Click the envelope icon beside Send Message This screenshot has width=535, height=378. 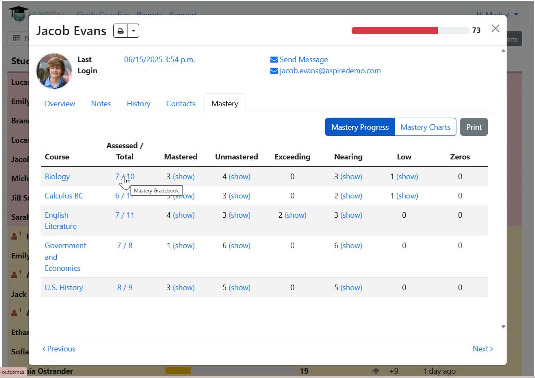coord(274,60)
